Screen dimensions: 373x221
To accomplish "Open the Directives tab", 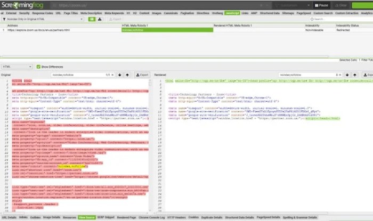I will 203,13.
